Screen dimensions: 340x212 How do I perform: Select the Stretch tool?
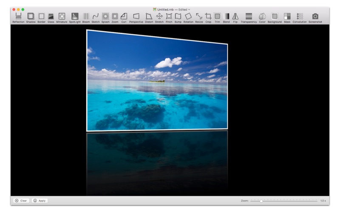pos(159,18)
